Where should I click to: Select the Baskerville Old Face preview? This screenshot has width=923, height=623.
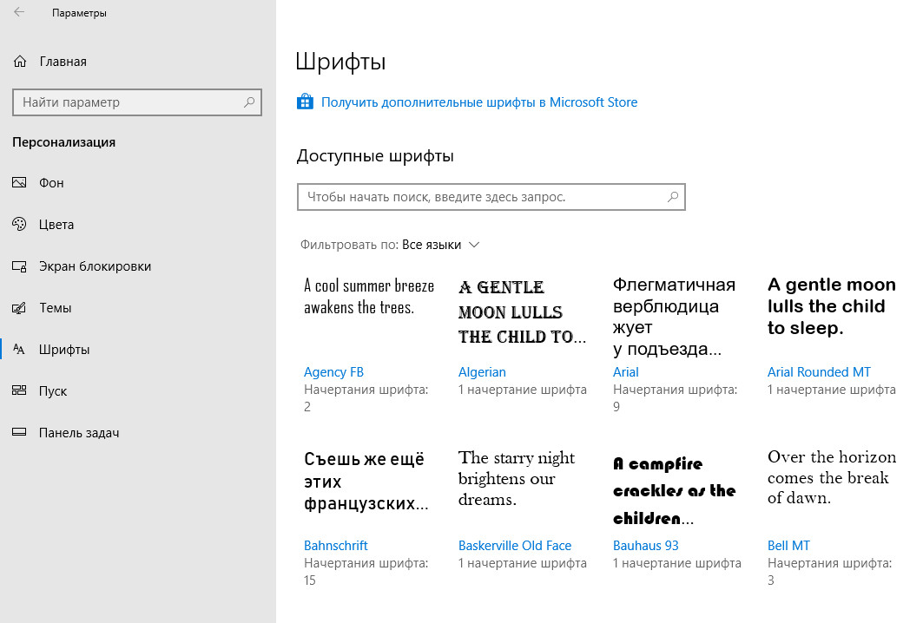click(x=517, y=478)
